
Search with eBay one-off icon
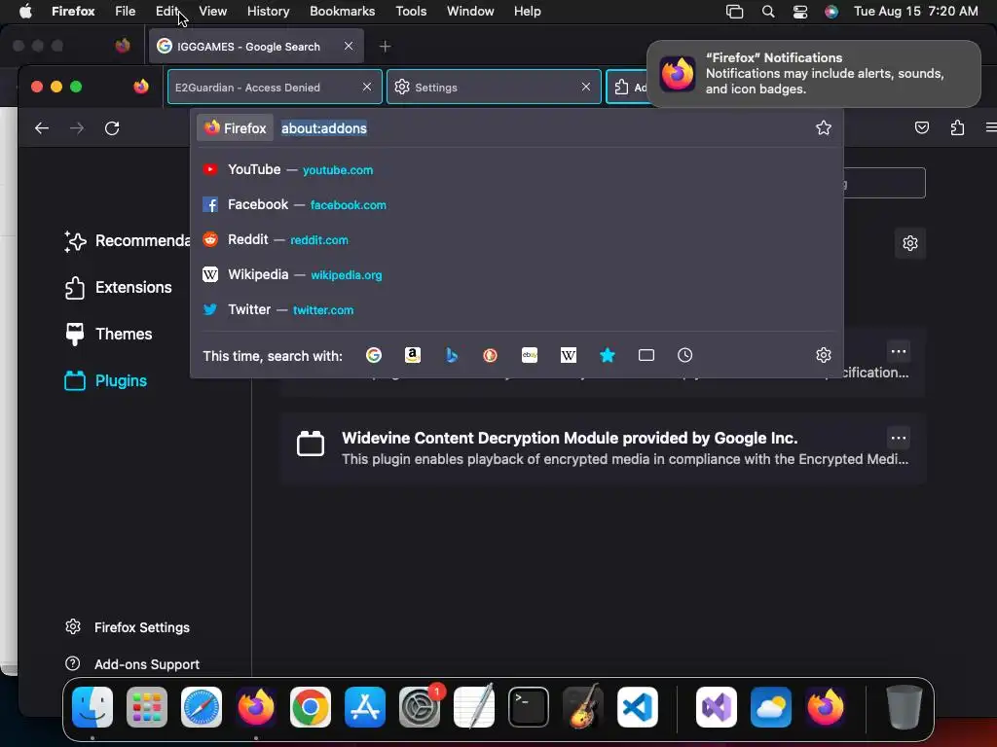click(x=530, y=355)
